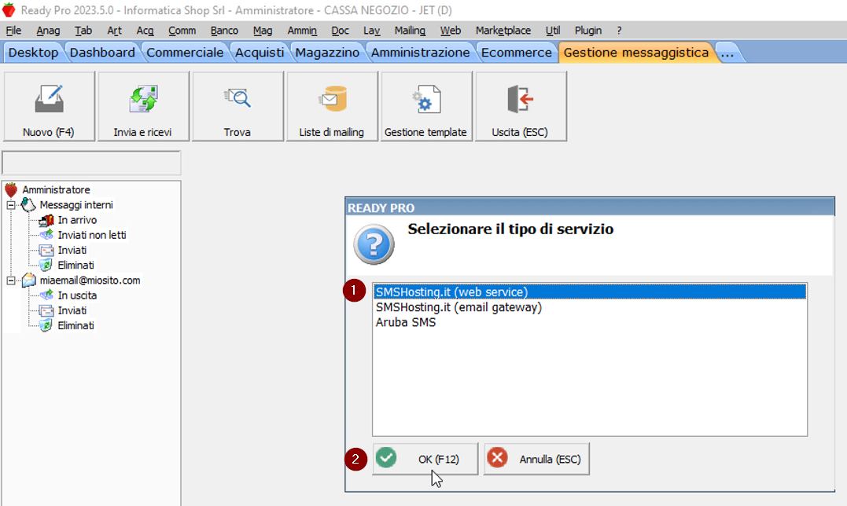
Task: Click the Inviati non letti icon
Action: click(46, 235)
